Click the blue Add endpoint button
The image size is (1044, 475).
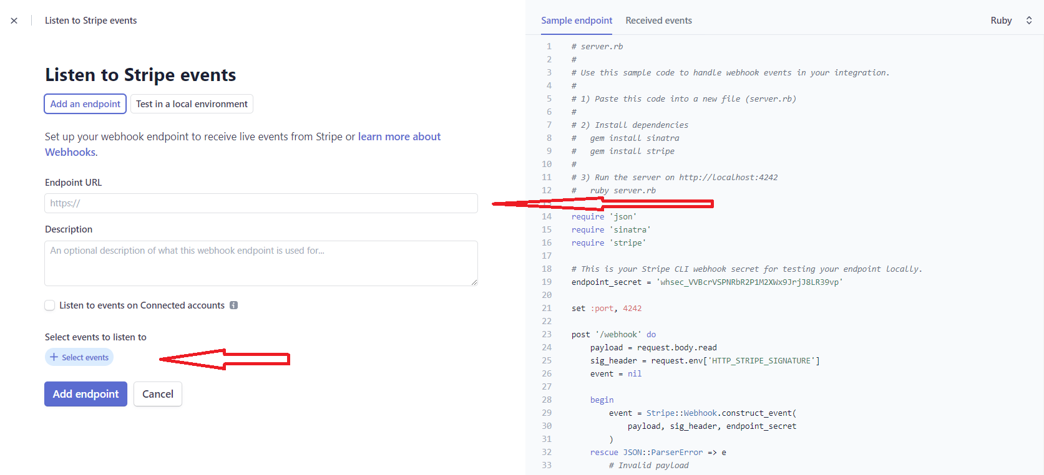coord(85,394)
